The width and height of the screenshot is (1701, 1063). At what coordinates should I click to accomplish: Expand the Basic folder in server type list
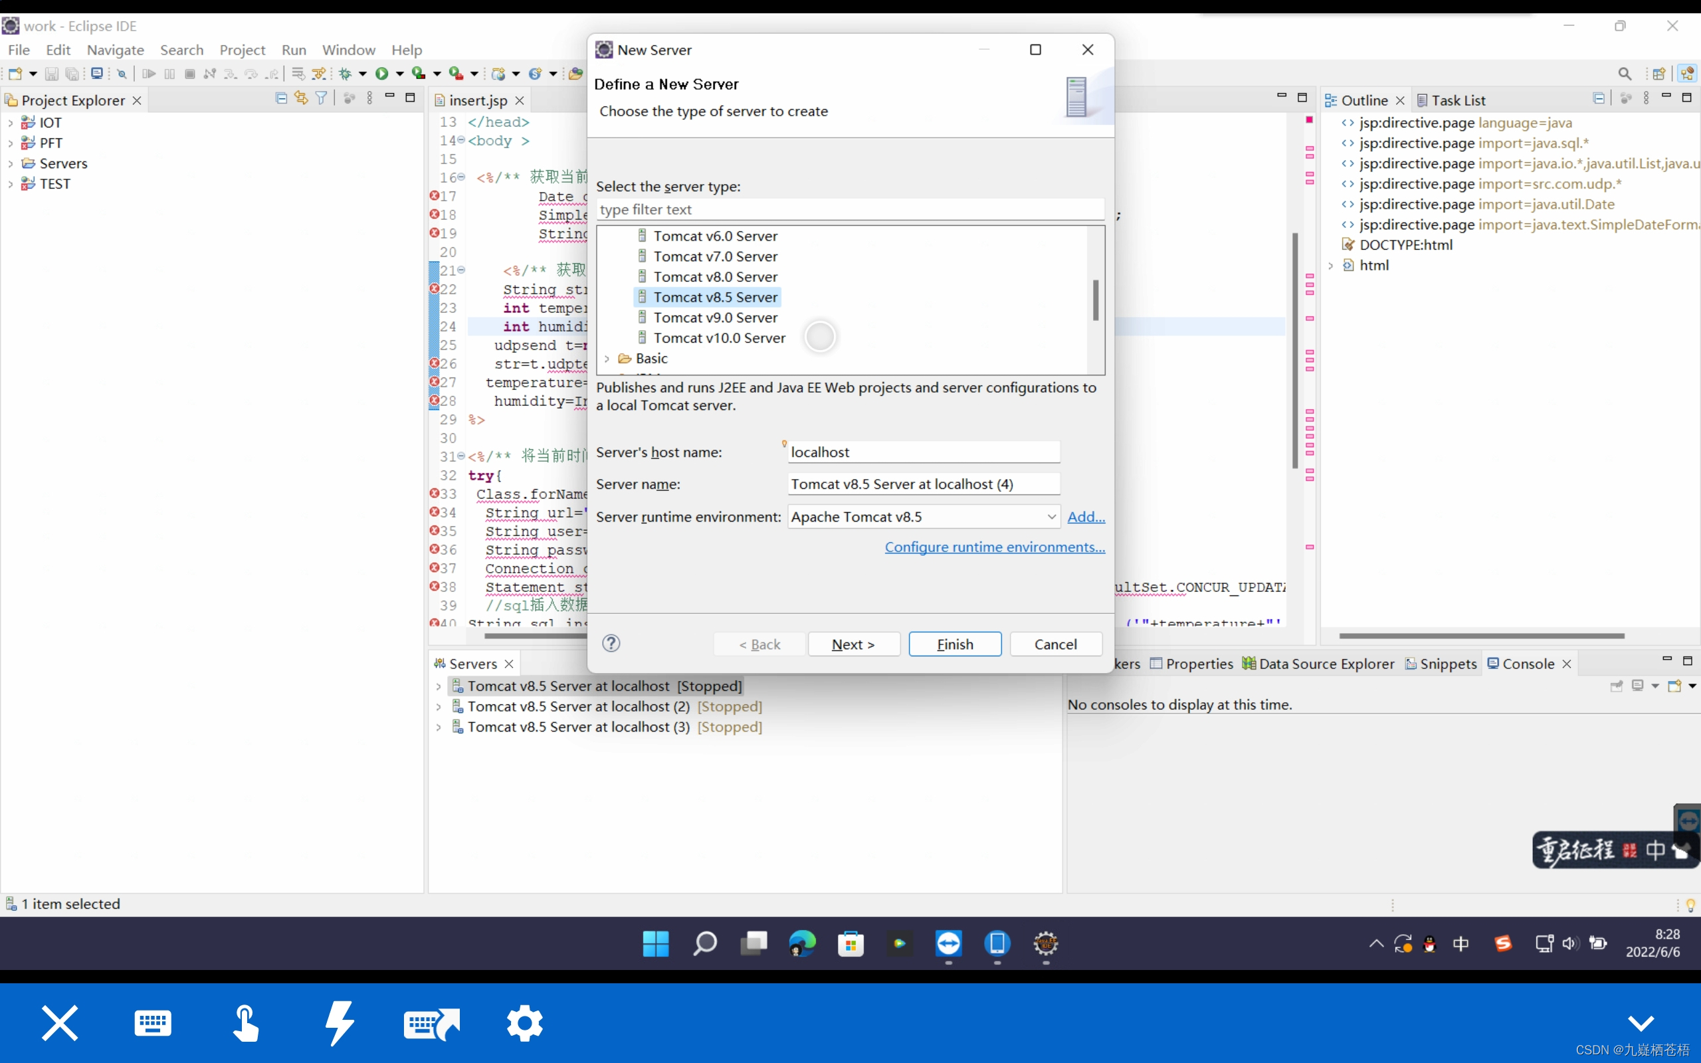[x=607, y=359]
